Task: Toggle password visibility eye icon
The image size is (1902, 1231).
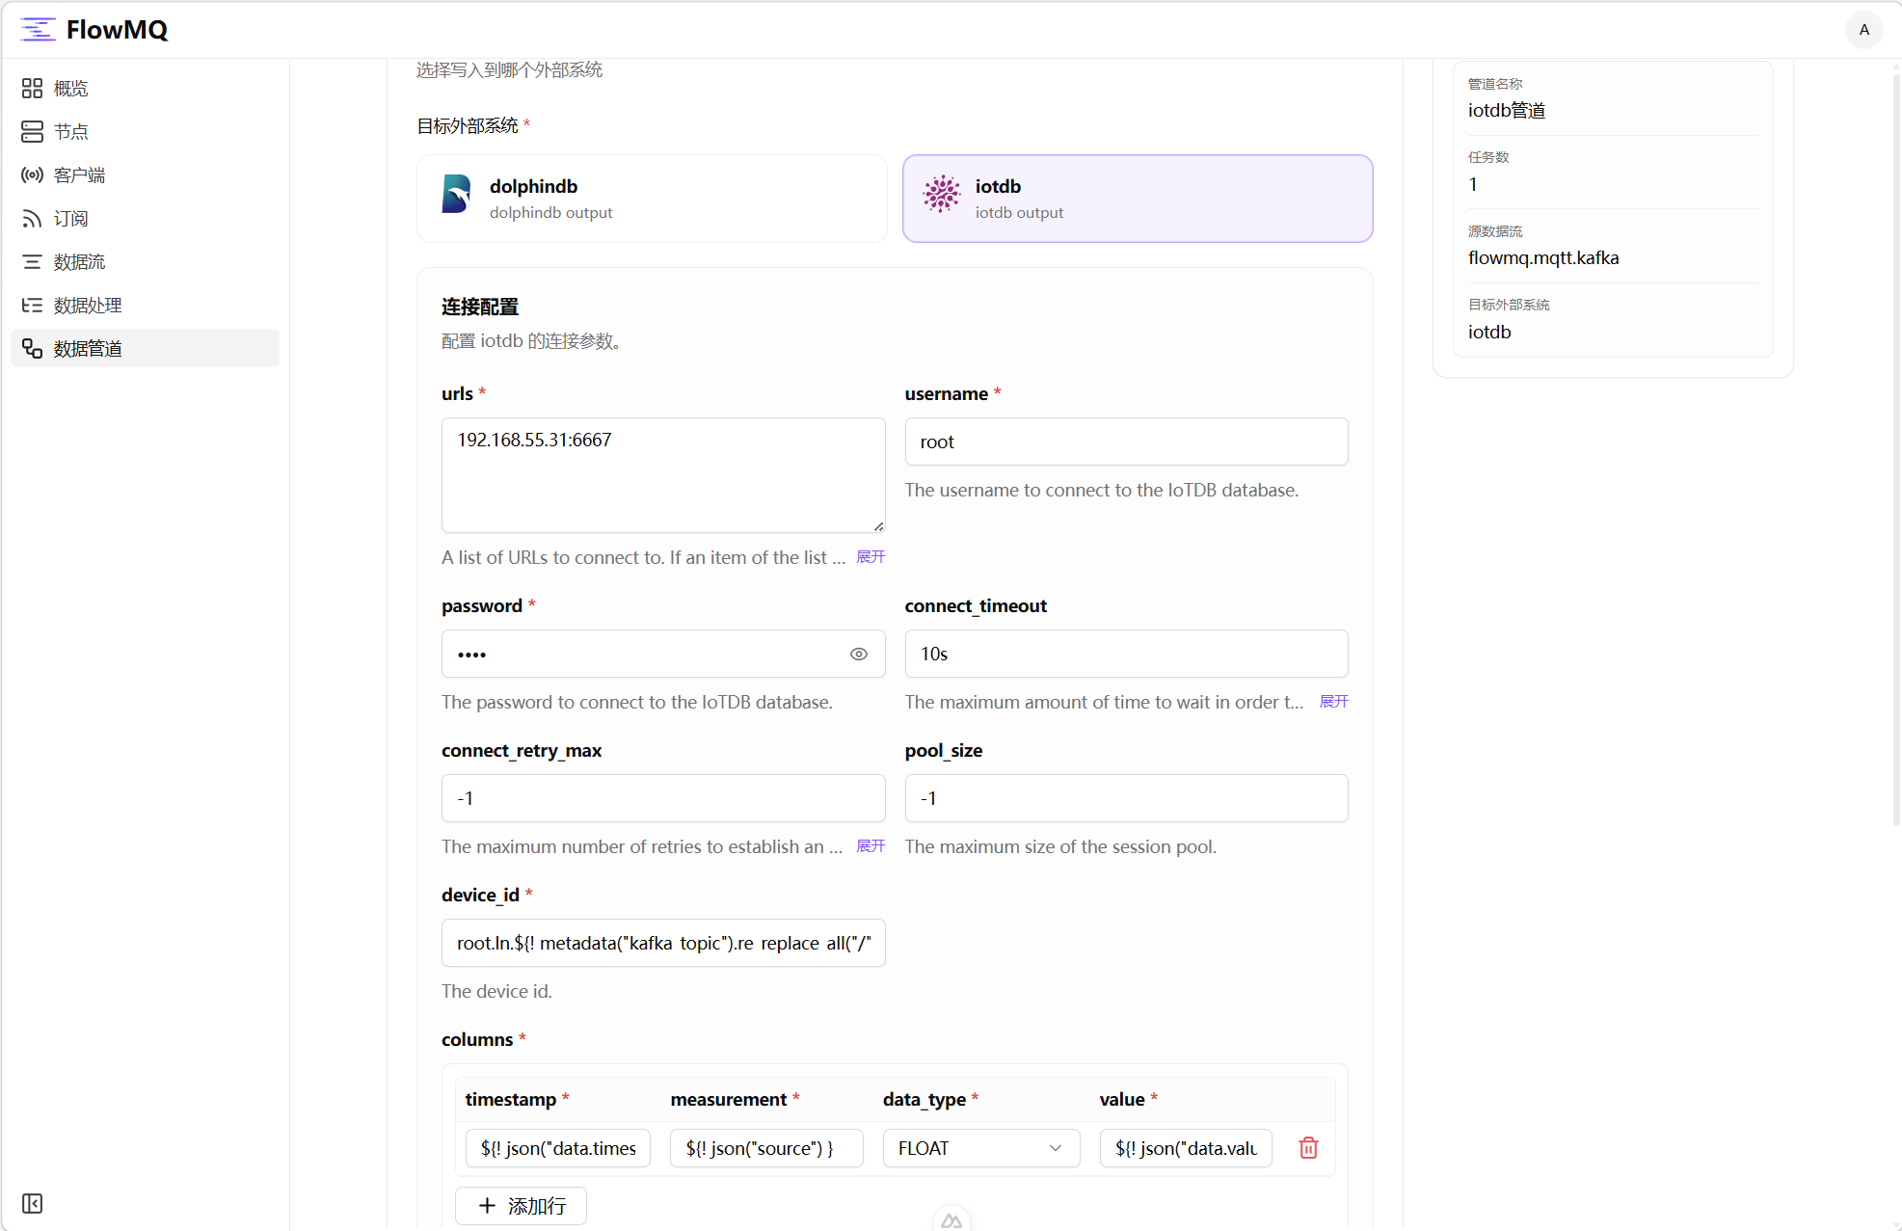Action: pyautogui.click(x=858, y=655)
